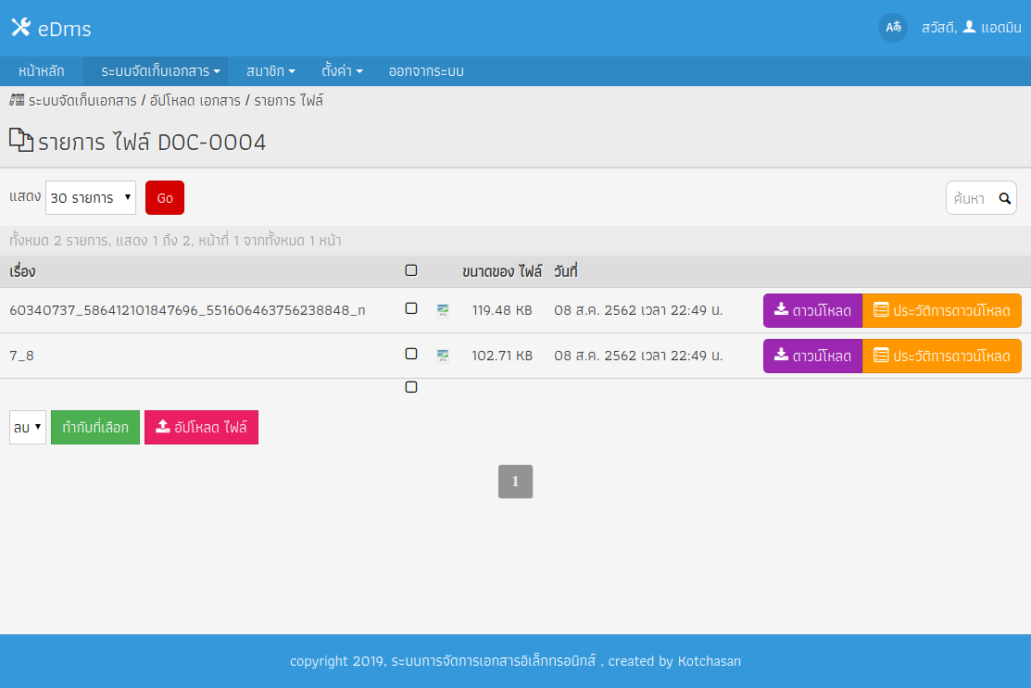Click the ขนาดของ ไฟล์ column header
Image resolution: width=1031 pixels, height=688 pixels.
(502, 271)
